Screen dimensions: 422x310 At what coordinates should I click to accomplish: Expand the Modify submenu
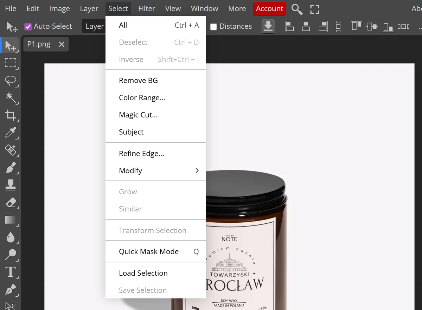[x=155, y=171]
